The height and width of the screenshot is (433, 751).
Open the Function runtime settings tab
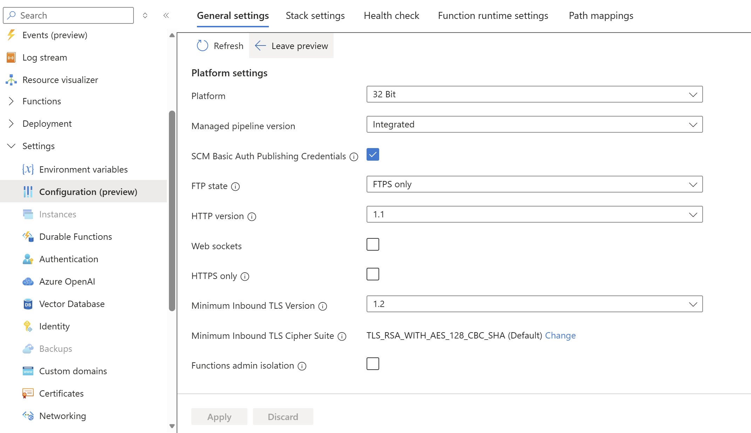point(493,16)
